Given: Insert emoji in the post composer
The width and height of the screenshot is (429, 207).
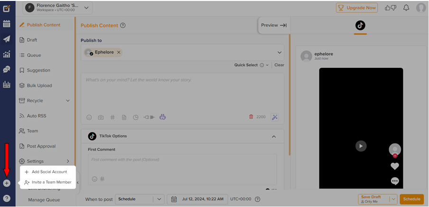Looking at the screenshot, I should [89, 117].
